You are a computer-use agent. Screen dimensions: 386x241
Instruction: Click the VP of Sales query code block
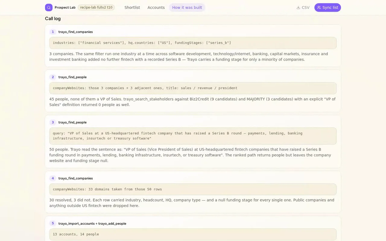click(193, 136)
